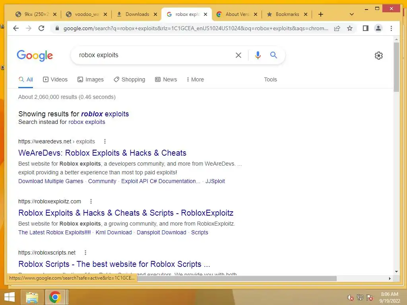
Task: Switch to the voodoo_wa tab
Action: pos(86,14)
